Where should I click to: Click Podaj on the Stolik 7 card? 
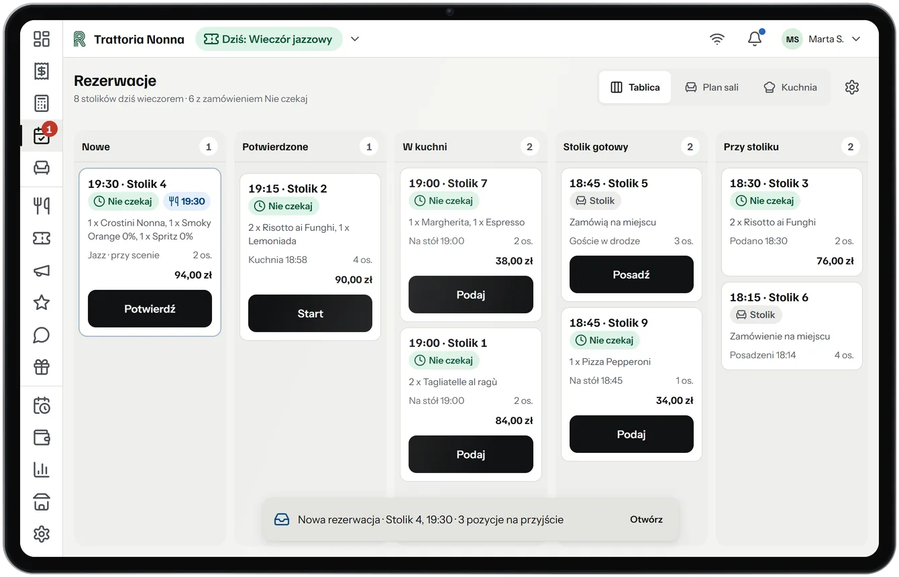coord(471,295)
